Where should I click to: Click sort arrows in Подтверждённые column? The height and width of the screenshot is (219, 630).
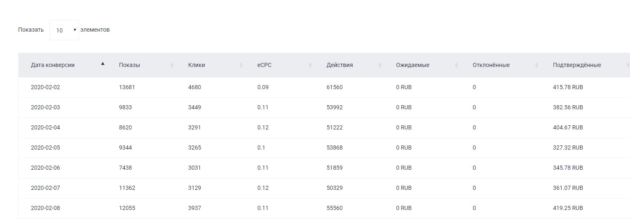click(x=628, y=65)
